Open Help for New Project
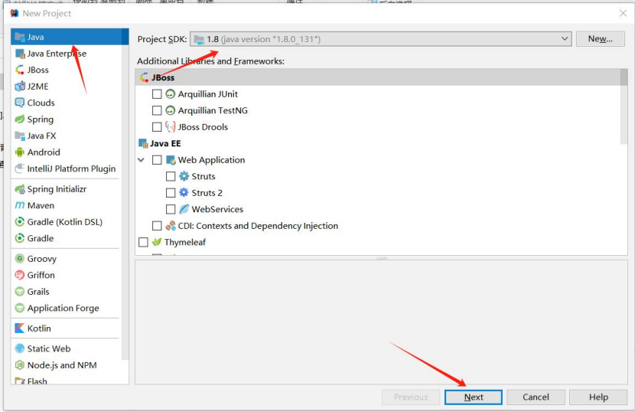Screen dimensions: 635x412 tap(598, 397)
